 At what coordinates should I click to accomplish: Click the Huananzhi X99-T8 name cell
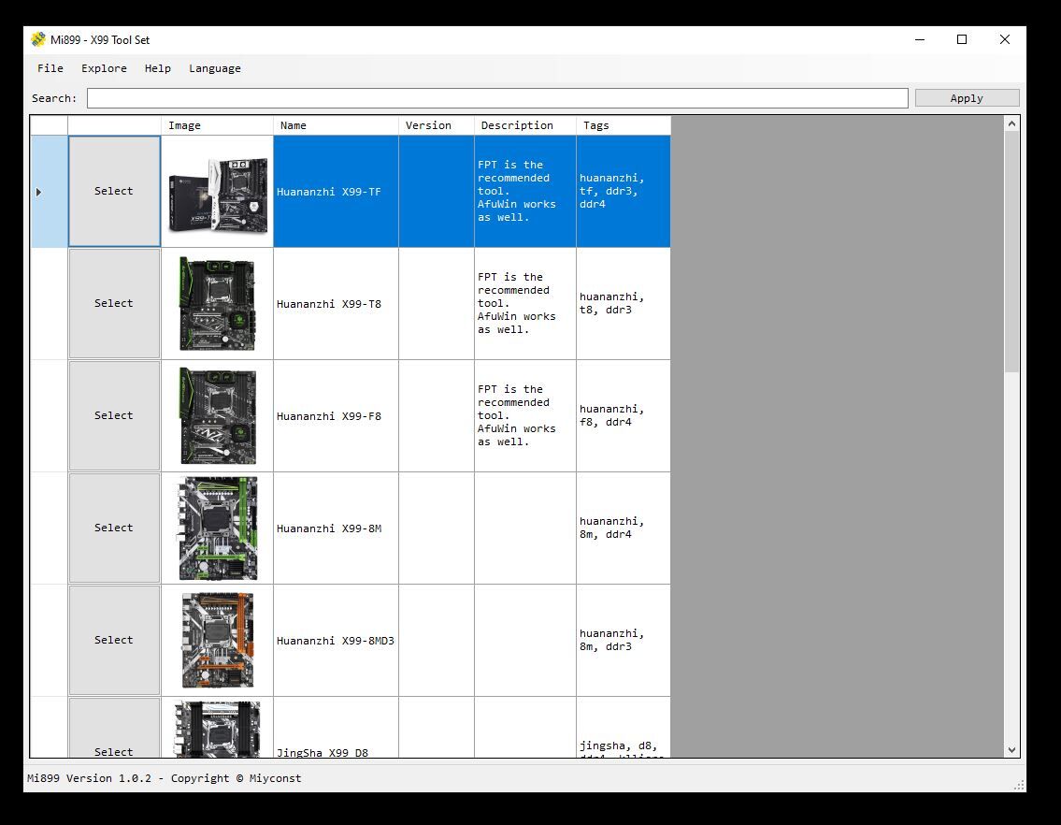pos(337,303)
